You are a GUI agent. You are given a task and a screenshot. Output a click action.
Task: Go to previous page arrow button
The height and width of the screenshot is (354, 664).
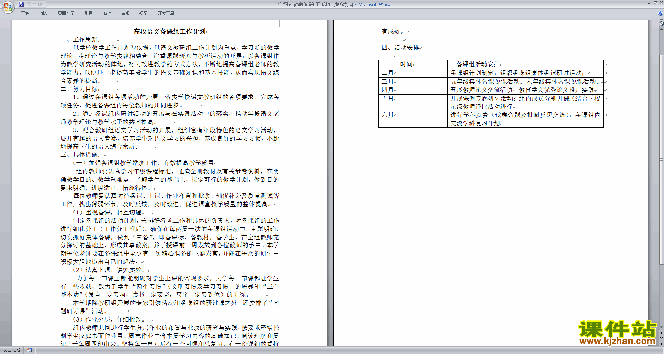point(661,333)
